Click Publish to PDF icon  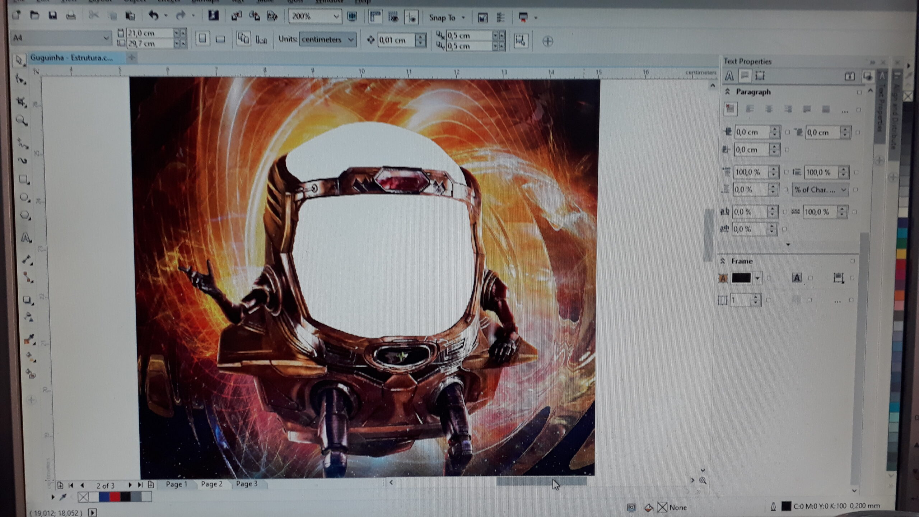click(272, 16)
